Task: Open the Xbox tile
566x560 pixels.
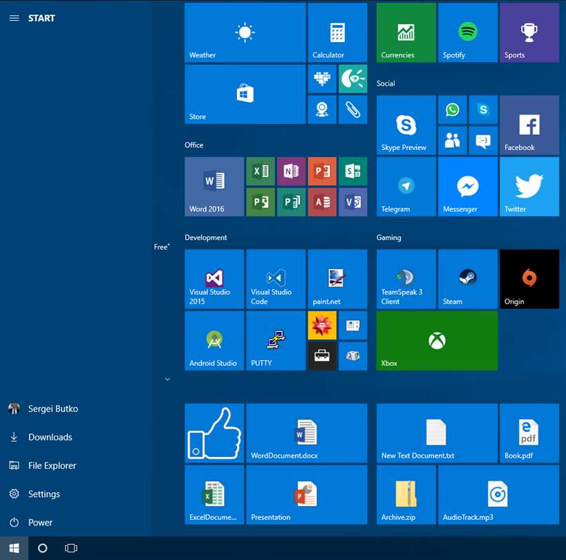Action: (x=437, y=341)
